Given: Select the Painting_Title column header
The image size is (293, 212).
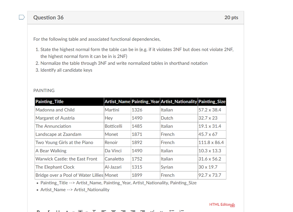Looking at the screenshot, I should point(69,102).
